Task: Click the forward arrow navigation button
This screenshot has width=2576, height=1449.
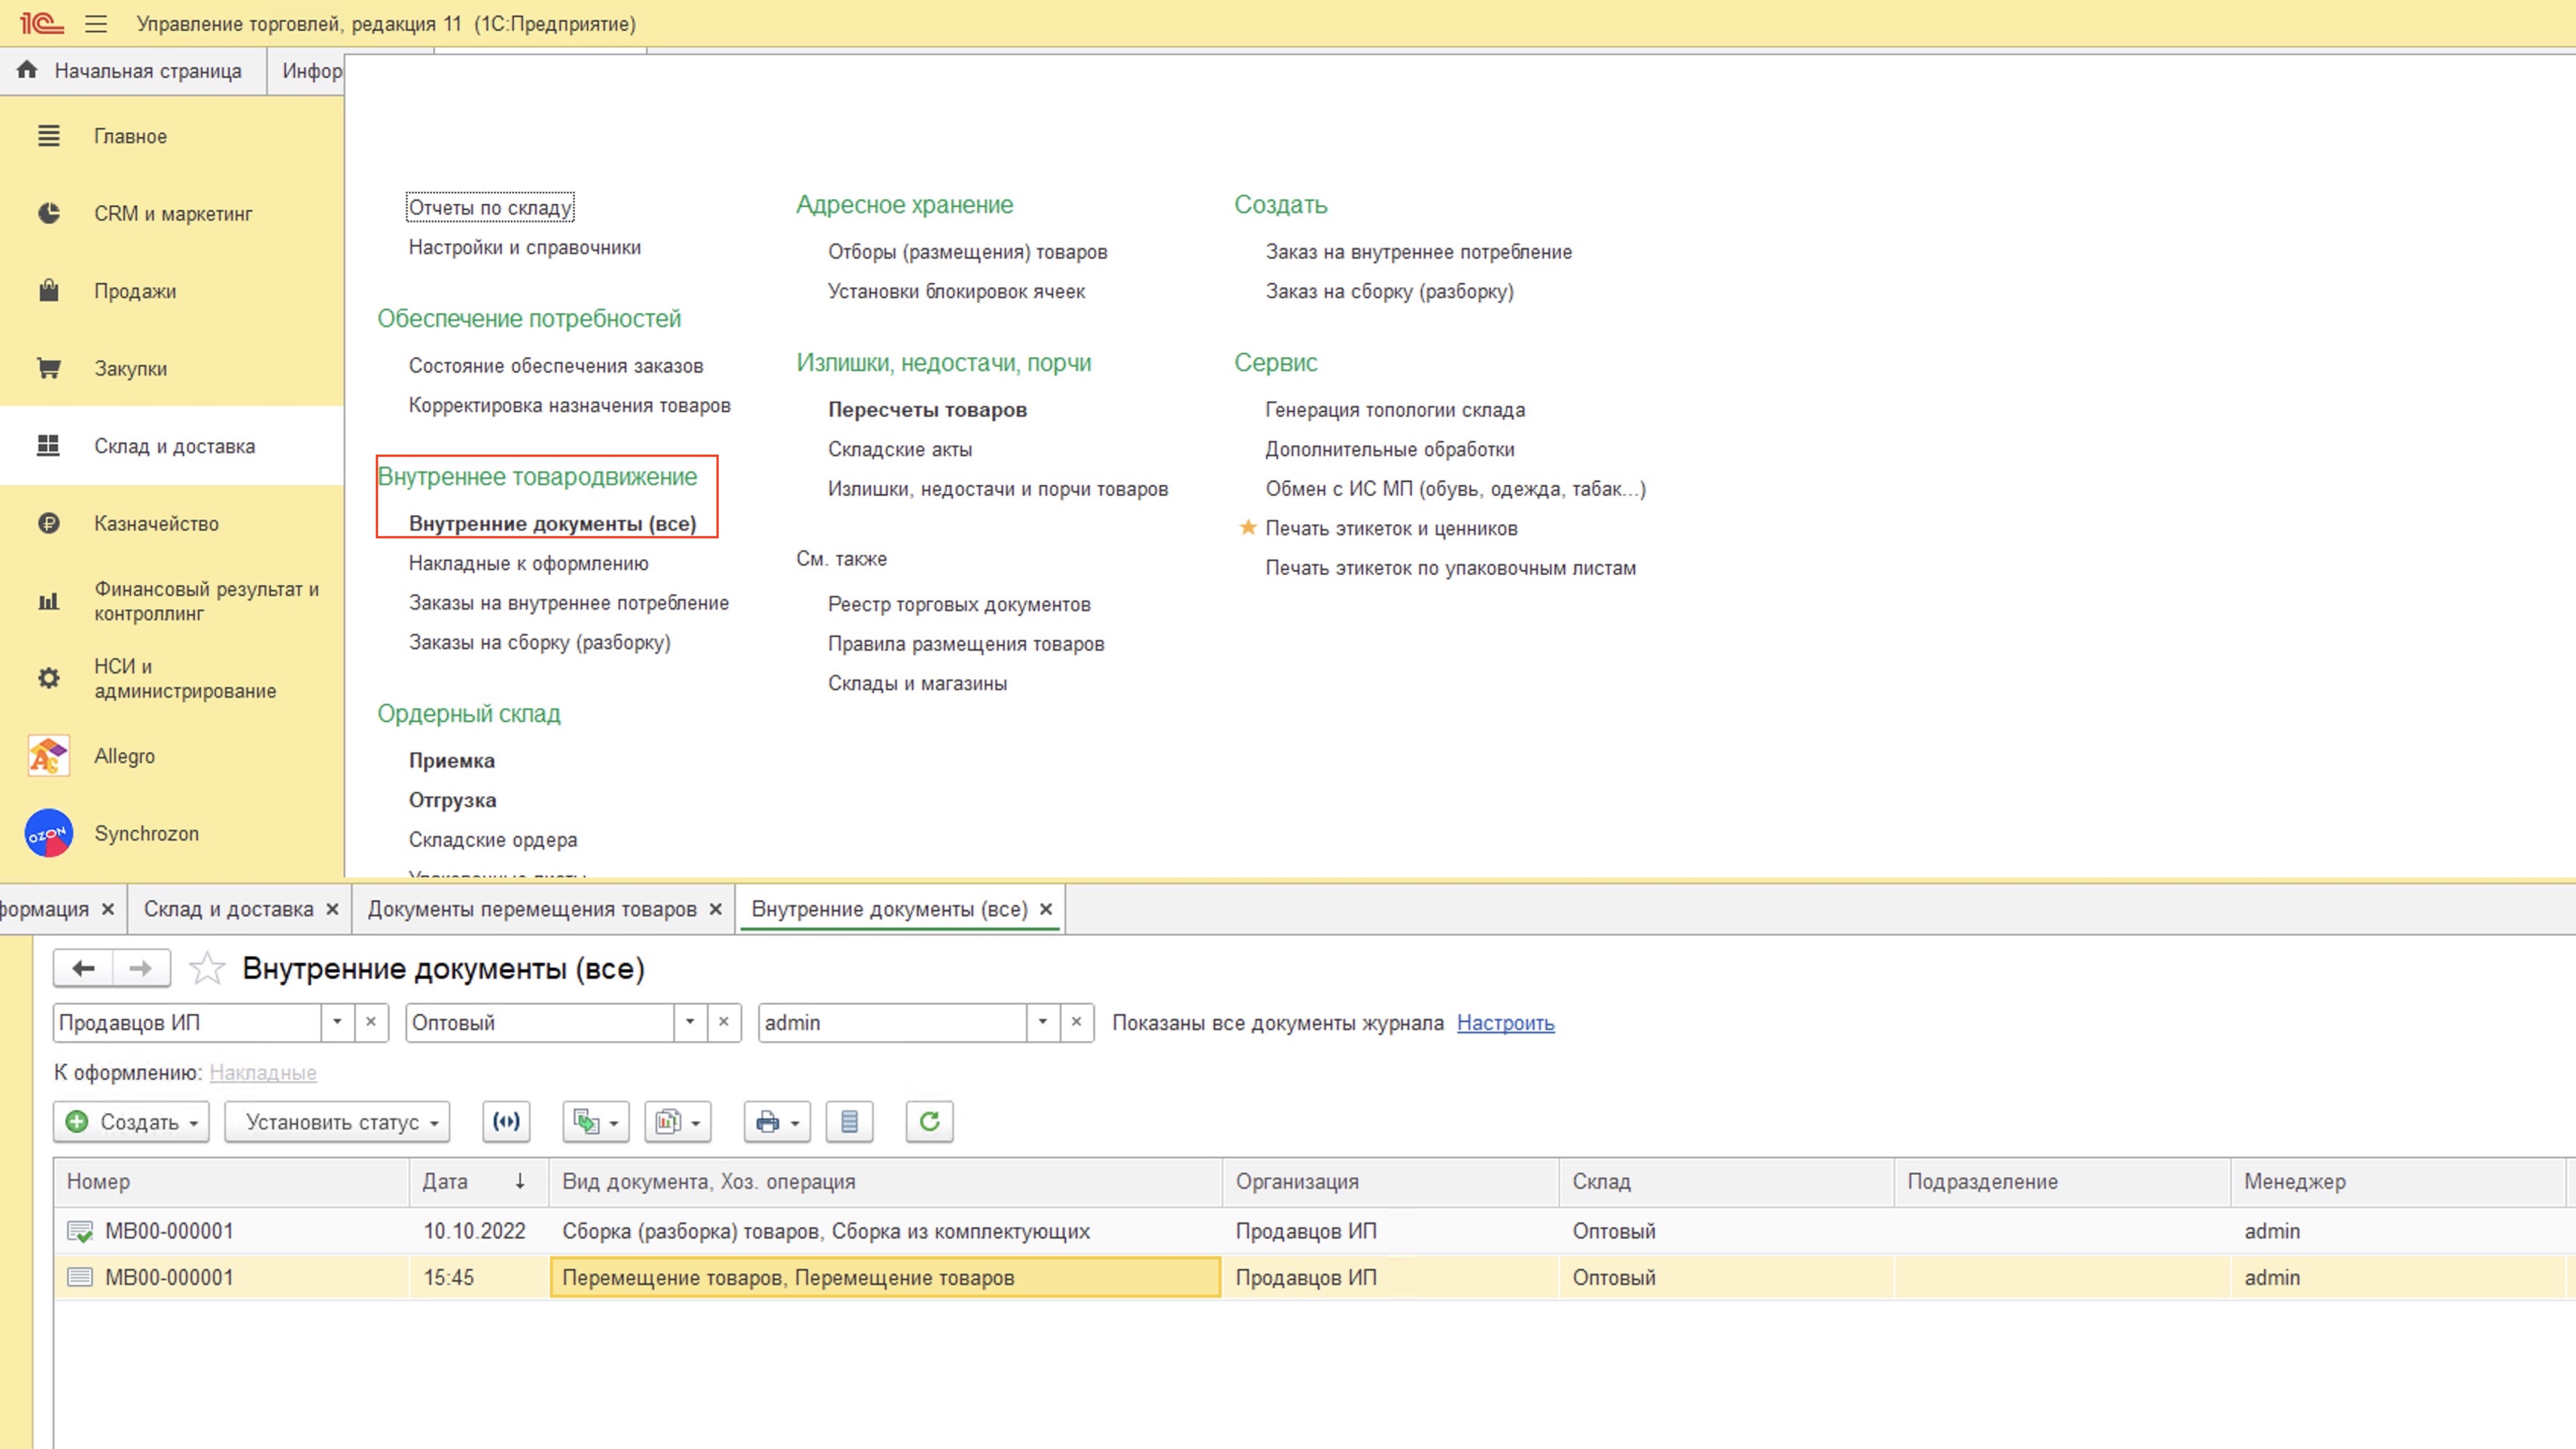Action: [141, 968]
